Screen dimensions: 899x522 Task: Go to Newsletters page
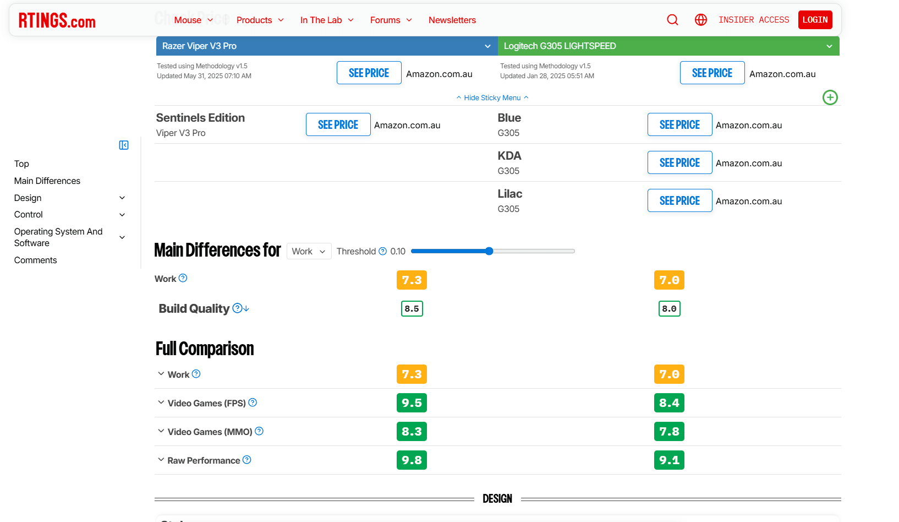coord(452,20)
